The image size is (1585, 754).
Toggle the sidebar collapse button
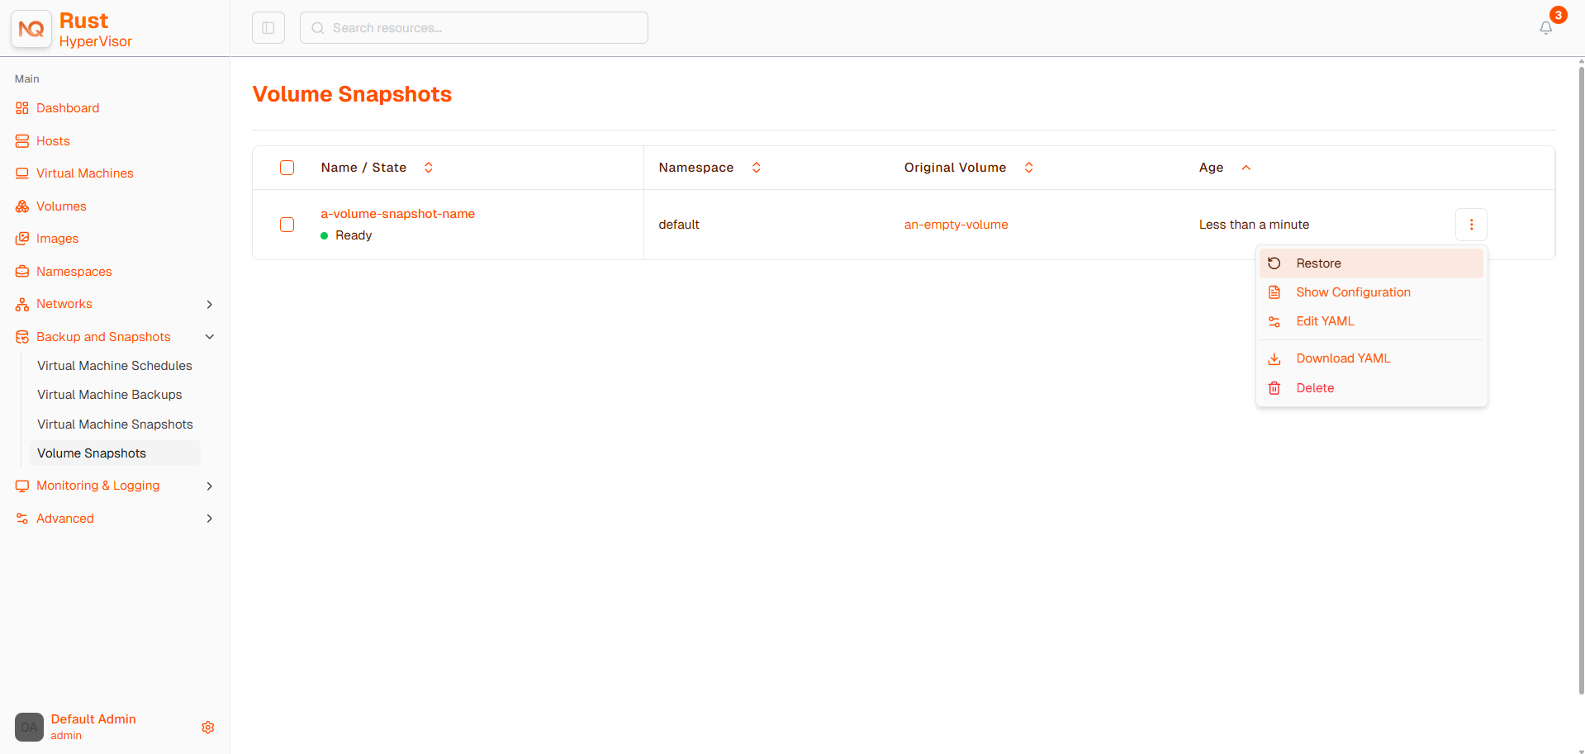click(268, 28)
